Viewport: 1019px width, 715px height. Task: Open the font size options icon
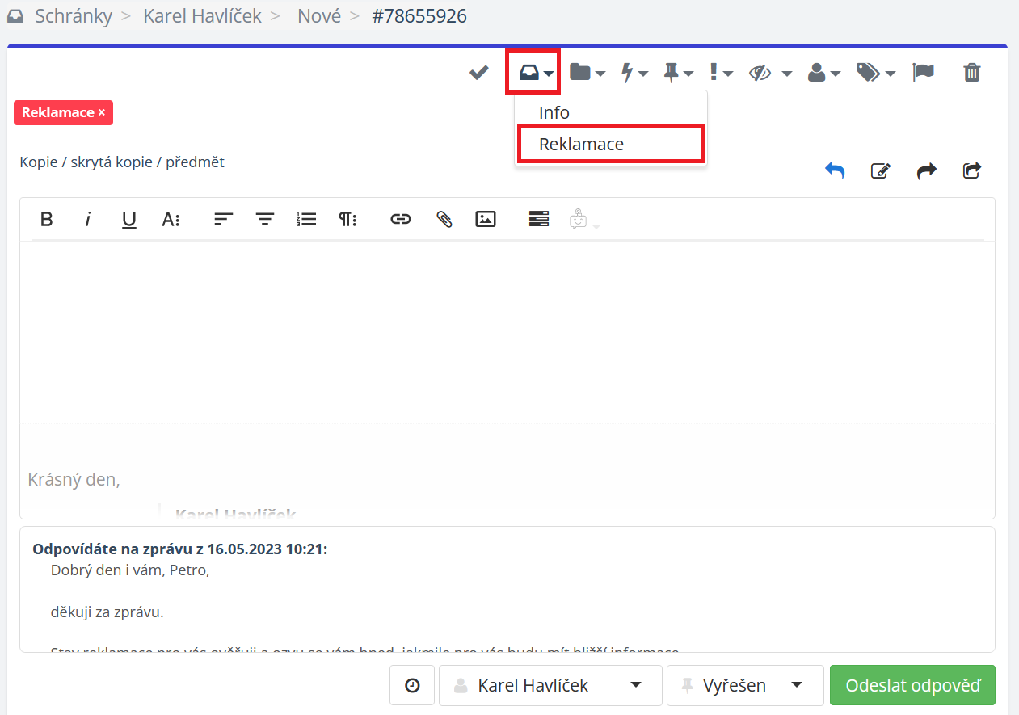coord(171,219)
